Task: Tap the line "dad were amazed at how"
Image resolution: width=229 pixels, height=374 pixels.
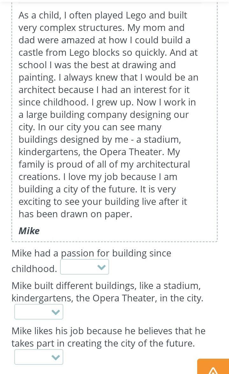Action: click(x=104, y=40)
